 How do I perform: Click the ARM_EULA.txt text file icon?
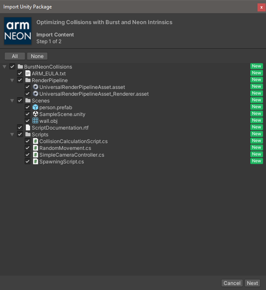tap(28, 73)
